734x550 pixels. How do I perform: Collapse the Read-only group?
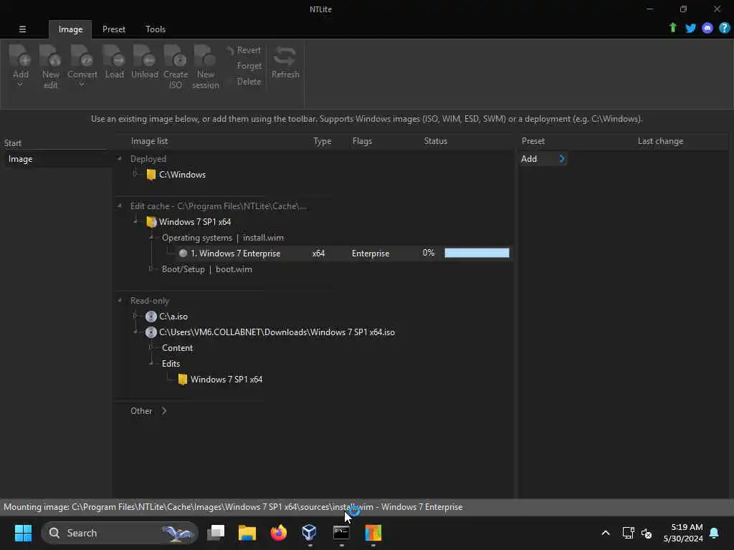click(x=120, y=300)
